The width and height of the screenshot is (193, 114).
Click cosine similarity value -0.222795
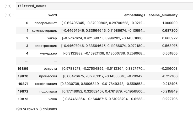(x=170, y=99)
